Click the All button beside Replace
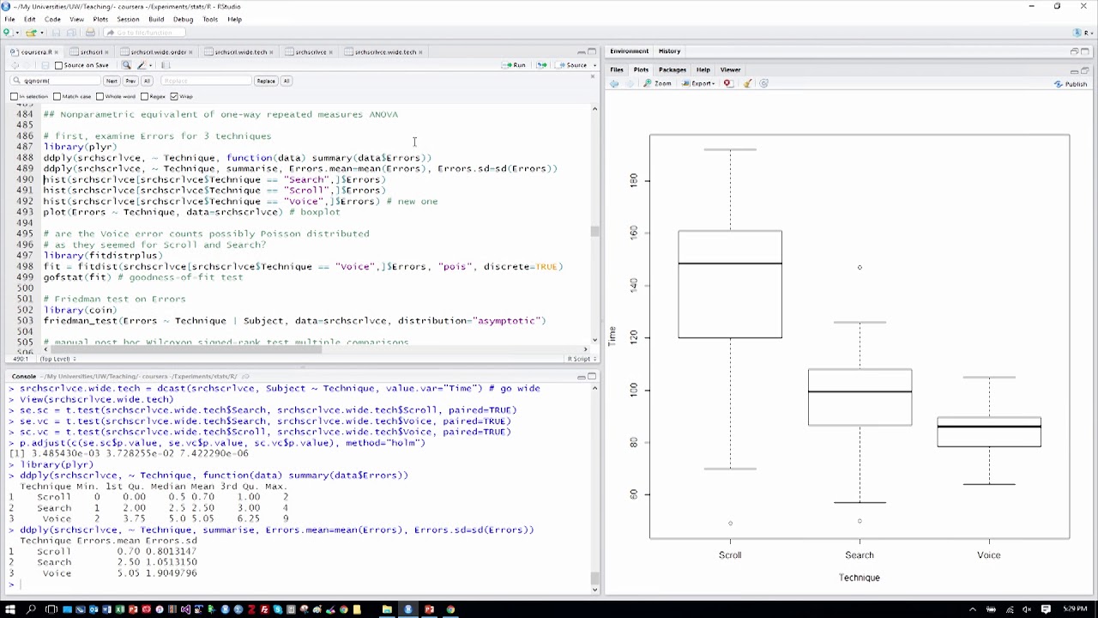1098x618 pixels. [287, 81]
